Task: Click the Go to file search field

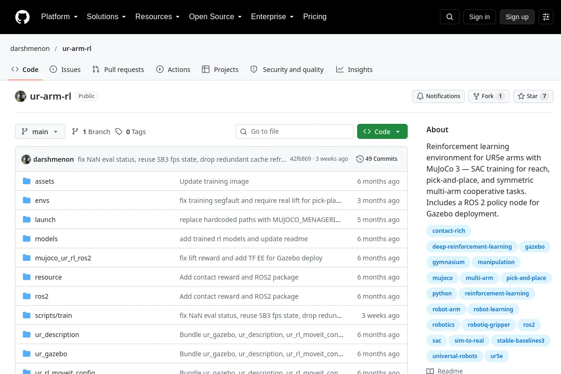Action: pos(295,131)
